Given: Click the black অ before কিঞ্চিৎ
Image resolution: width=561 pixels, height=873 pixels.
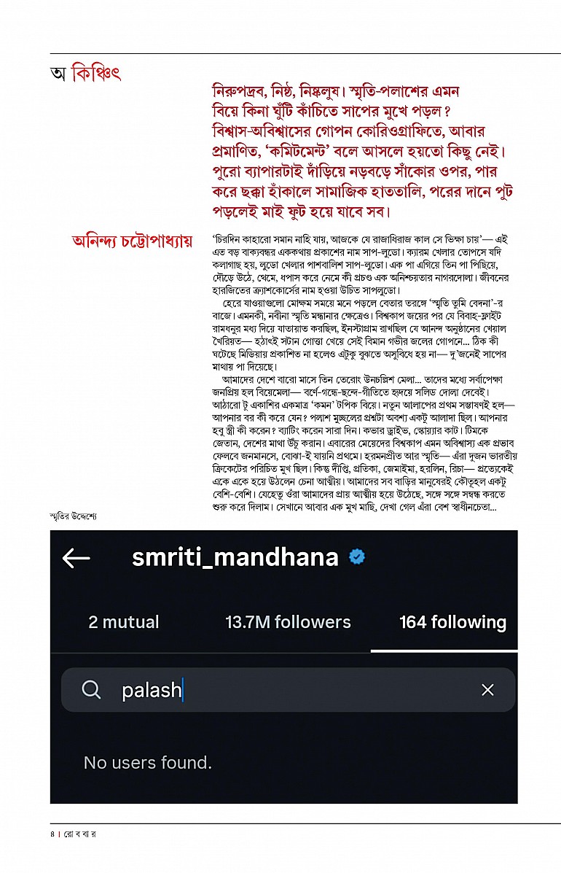Looking at the screenshot, I should click(x=58, y=74).
